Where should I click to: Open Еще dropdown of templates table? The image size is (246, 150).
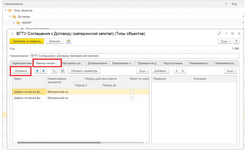(143, 71)
